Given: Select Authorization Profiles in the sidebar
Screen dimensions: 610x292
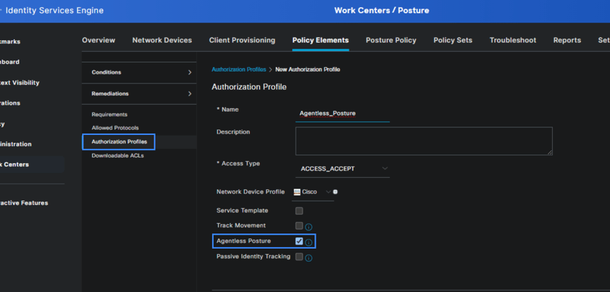Looking at the screenshot, I should pyautogui.click(x=119, y=142).
